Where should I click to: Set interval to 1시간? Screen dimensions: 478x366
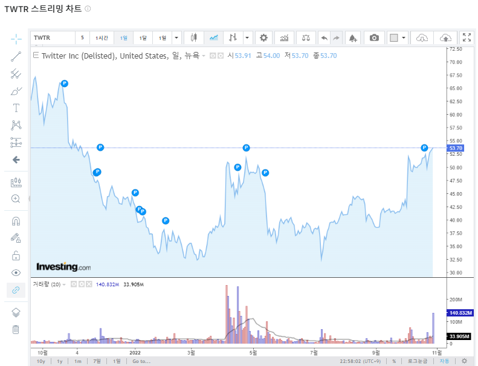(x=102, y=38)
